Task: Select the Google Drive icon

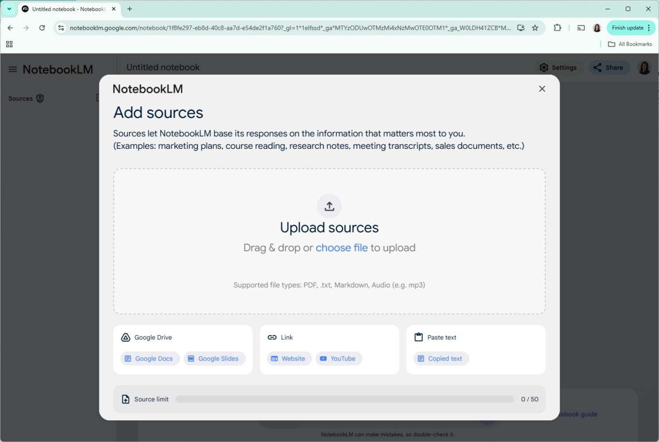Action: (x=125, y=337)
